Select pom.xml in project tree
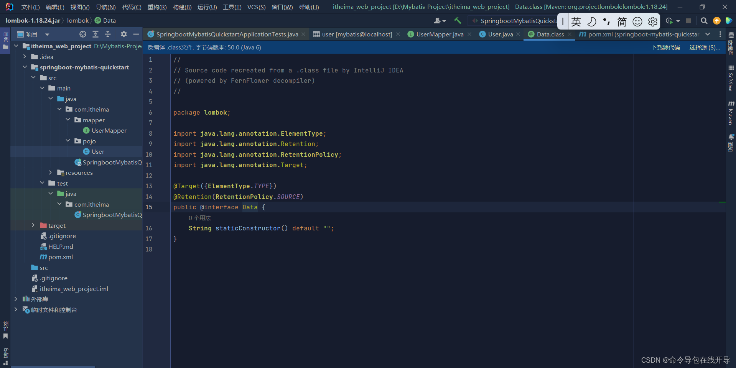Image resolution: width=736 pixels, height=368 pixels. point(60,257)
